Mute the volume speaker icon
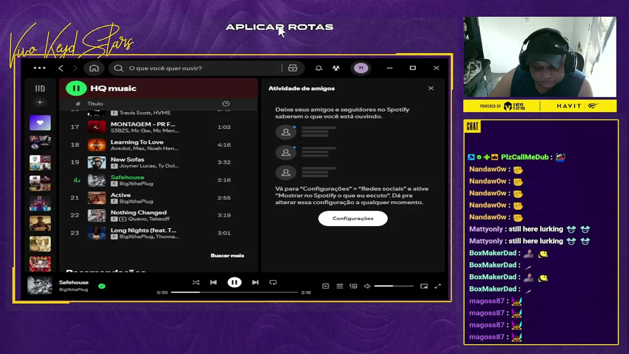 [x=367, y=286]
